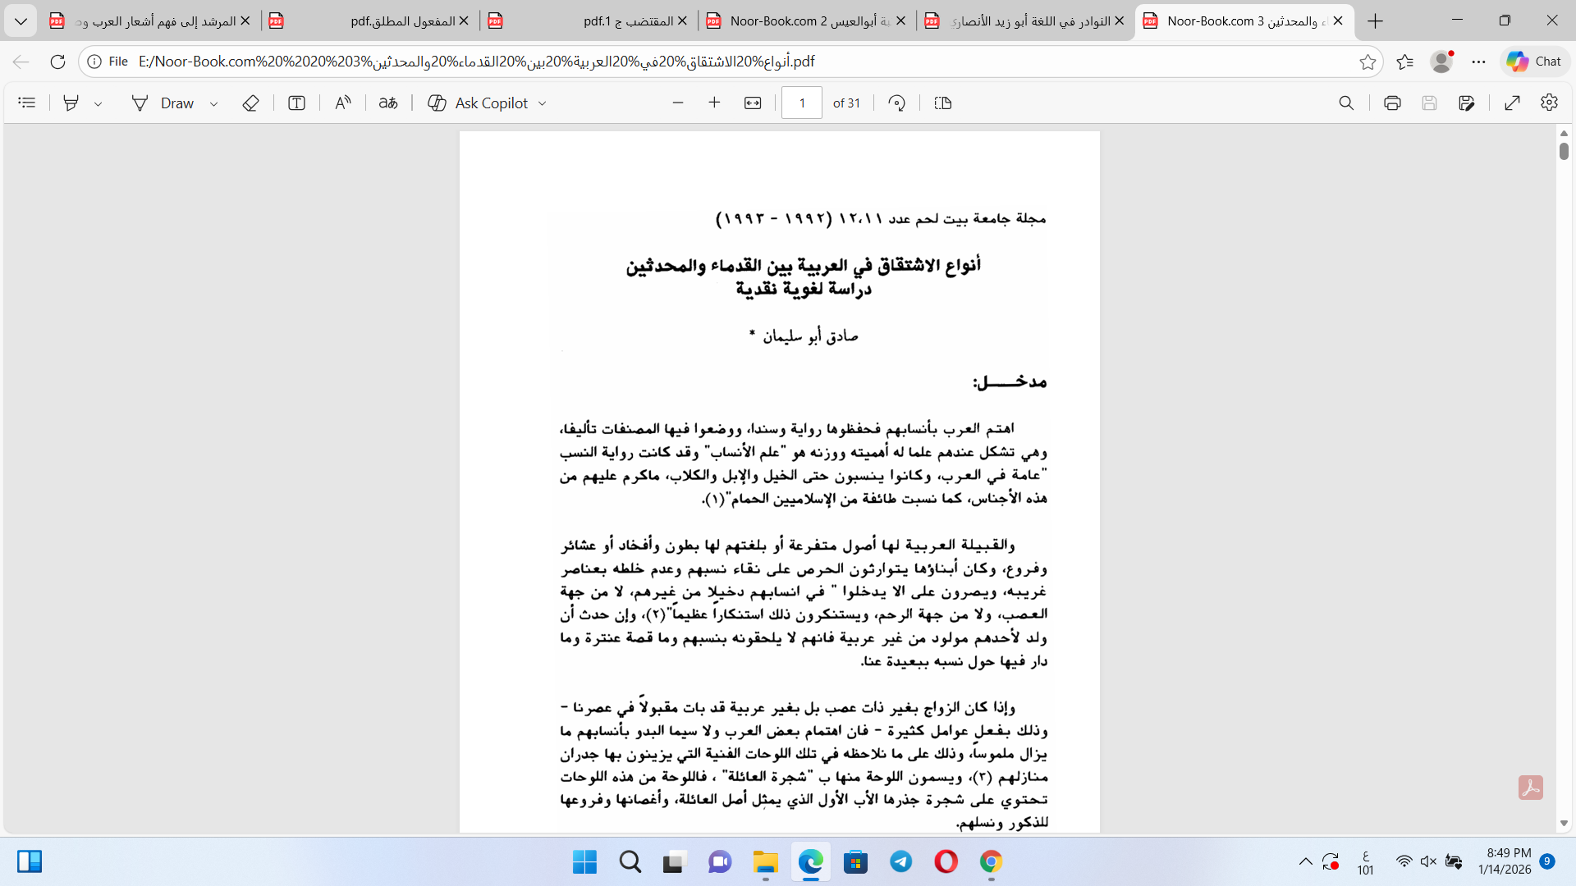Toggle page view layout
Screen dimensions: 1576x886
(x=943, y=103)
